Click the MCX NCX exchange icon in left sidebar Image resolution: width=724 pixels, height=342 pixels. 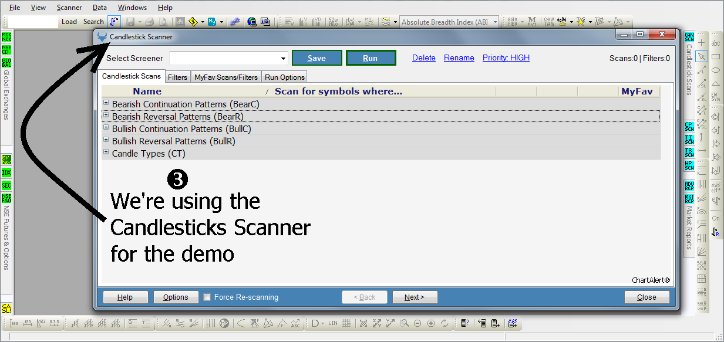pyautogui.click(x=6, y=37)
